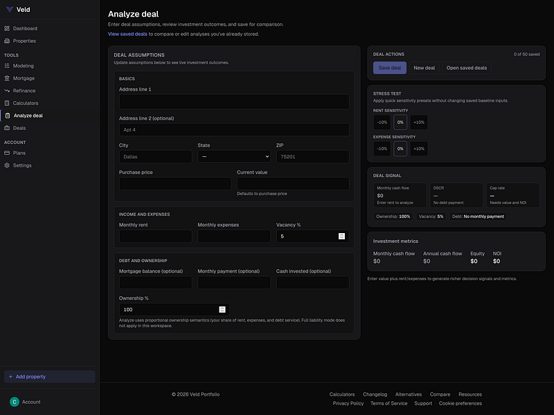Click the Monthly payment field
Image resolution: width=554 pixels, height=415 pixels.
[x=234, y=283]
